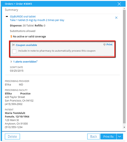
Task: Remove the GlyBURIDE prescription with blue X
Action: (x=116, y=18)
